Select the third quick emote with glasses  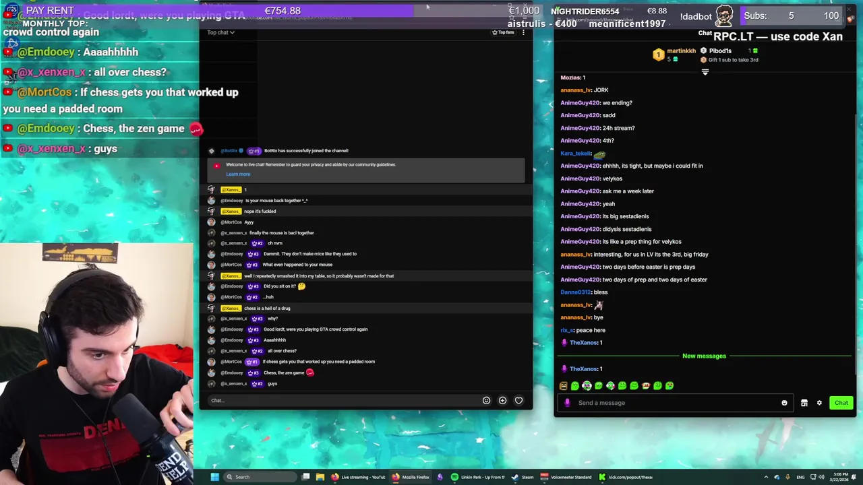587,386
